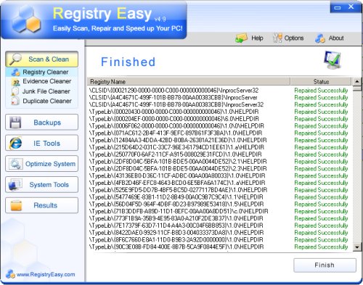Open the Results section
This screenshot has width=363, height=285.
point(41,205)
